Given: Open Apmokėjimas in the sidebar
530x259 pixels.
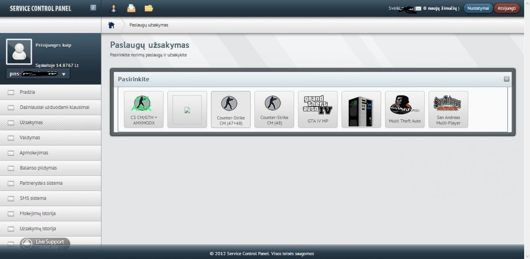Looking at the screenshot, I should pos(51,153).
